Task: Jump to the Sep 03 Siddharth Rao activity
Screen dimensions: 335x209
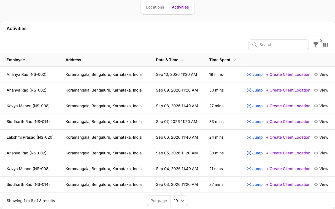Action: (x=255, y=184)
